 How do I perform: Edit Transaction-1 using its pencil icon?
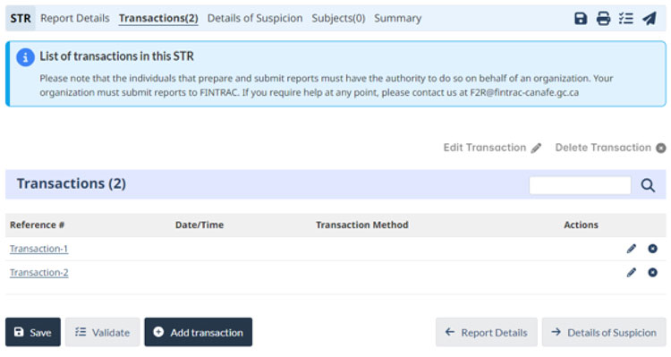coord(632,249)
